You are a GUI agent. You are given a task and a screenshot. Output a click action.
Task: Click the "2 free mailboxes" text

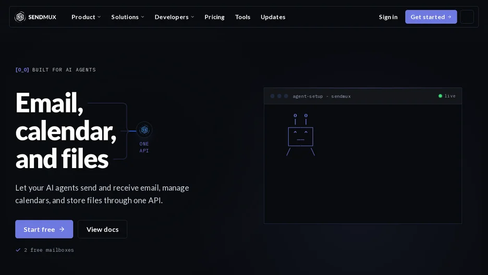pyautogui.click(x=49, y=250)
